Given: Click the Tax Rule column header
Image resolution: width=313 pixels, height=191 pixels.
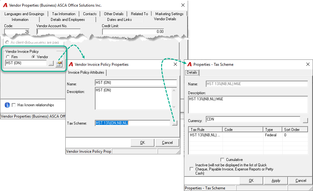Looking at the screenshot, I should (205, 130).
